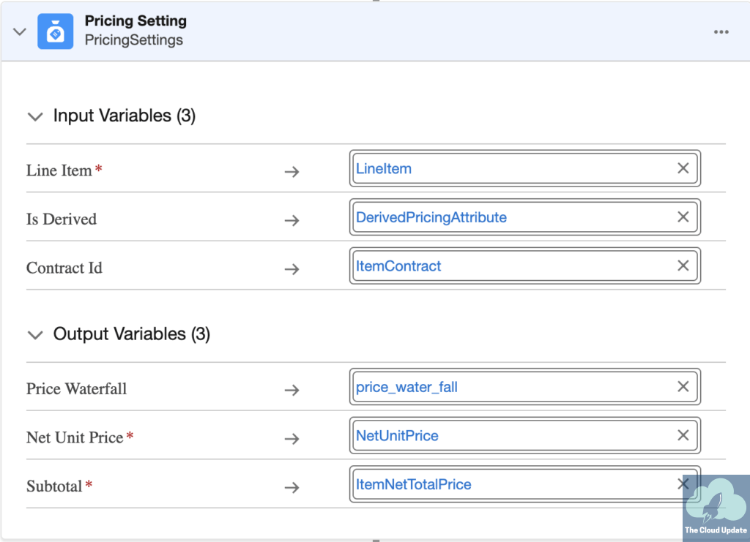Open the three-dot options menu
This screenshot has height=542, width=750.
[x=721, y=32]
